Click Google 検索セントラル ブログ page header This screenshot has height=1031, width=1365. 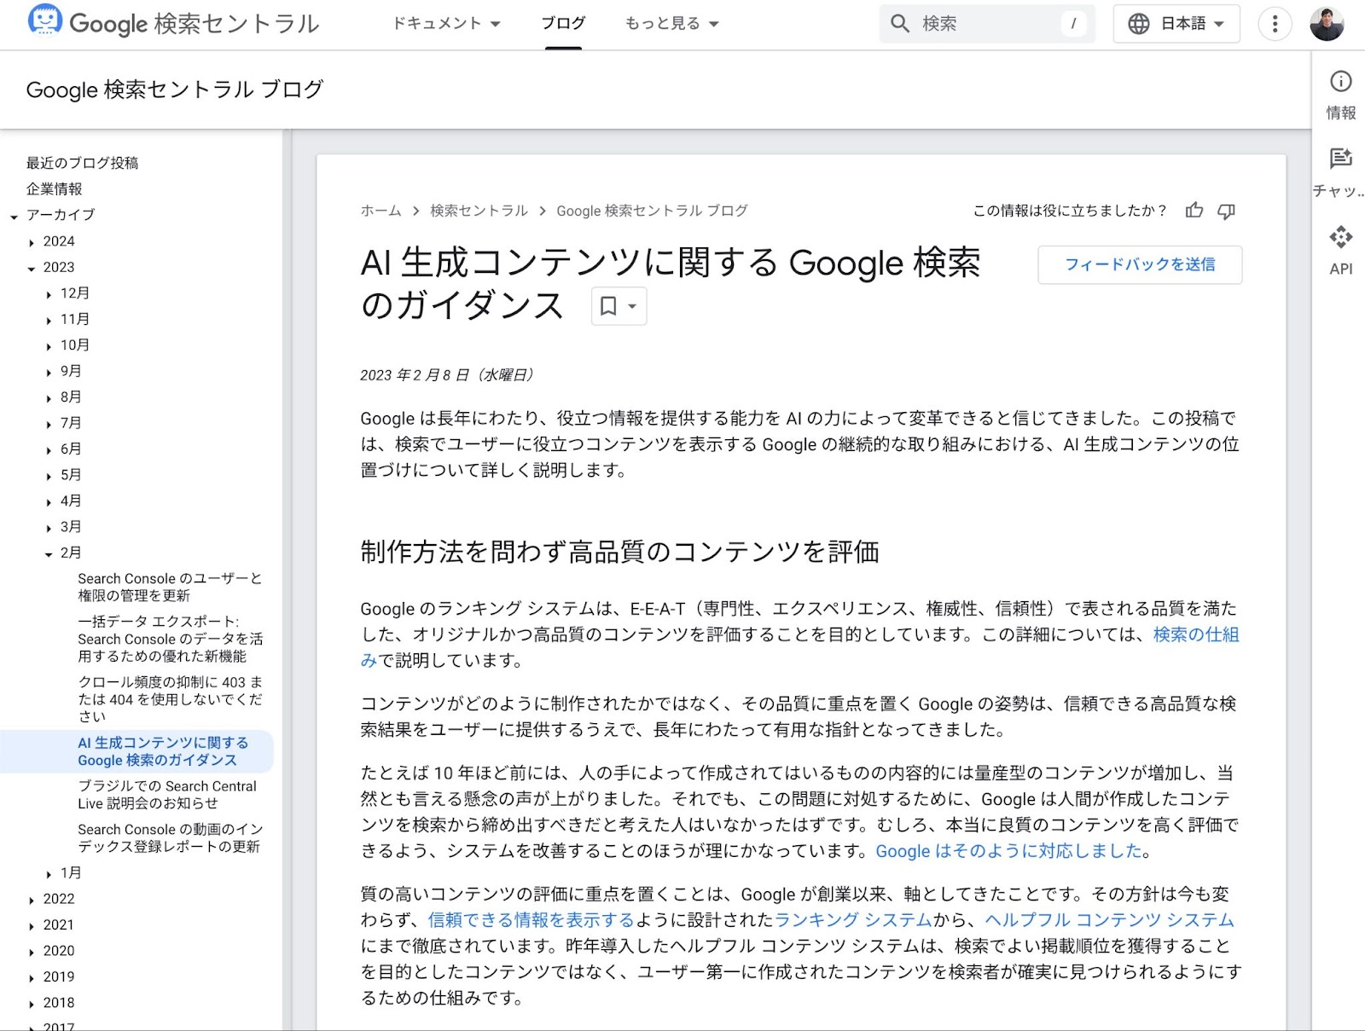(175, 90)
